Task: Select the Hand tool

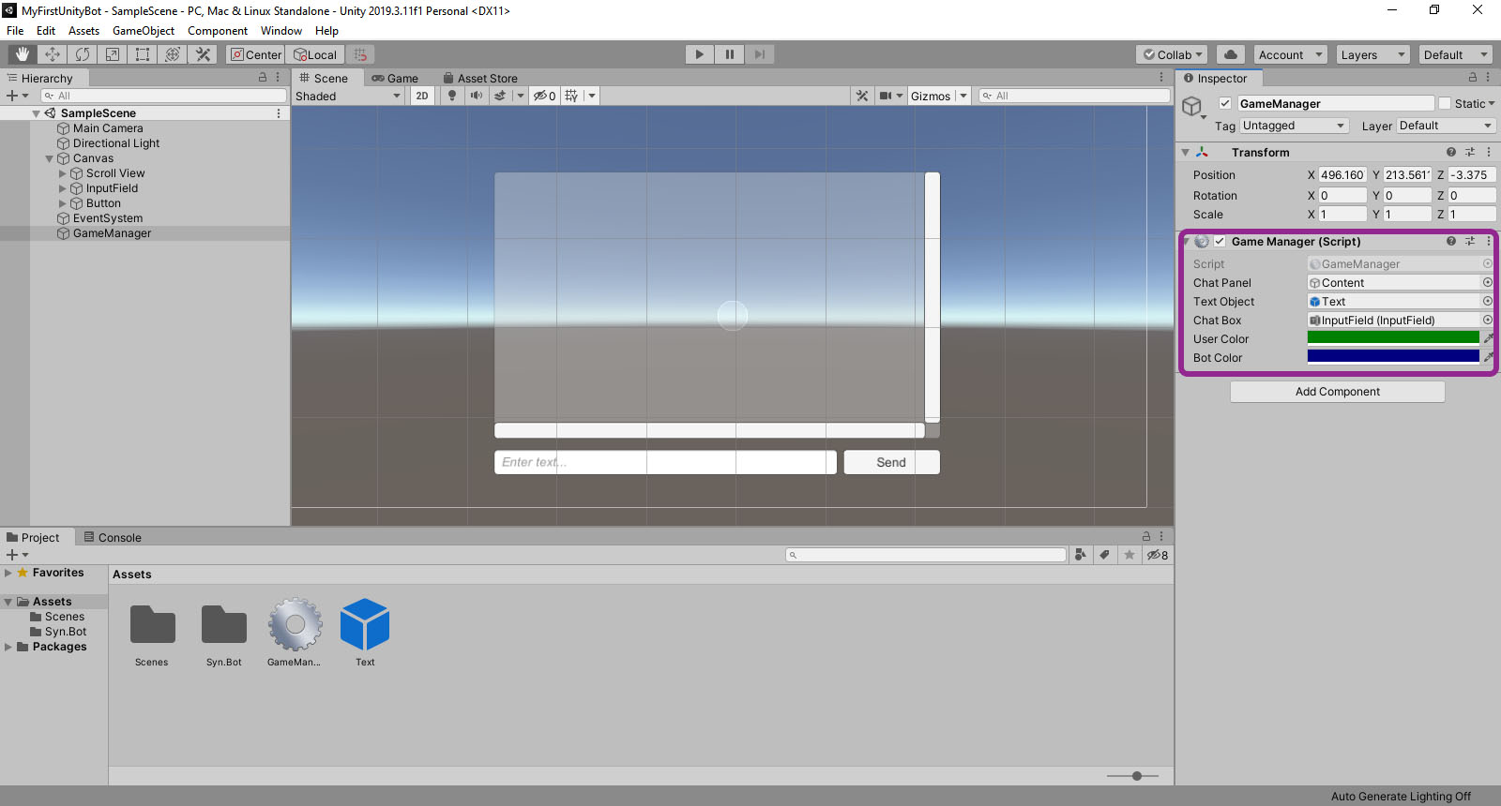Action: click(23, 54)
